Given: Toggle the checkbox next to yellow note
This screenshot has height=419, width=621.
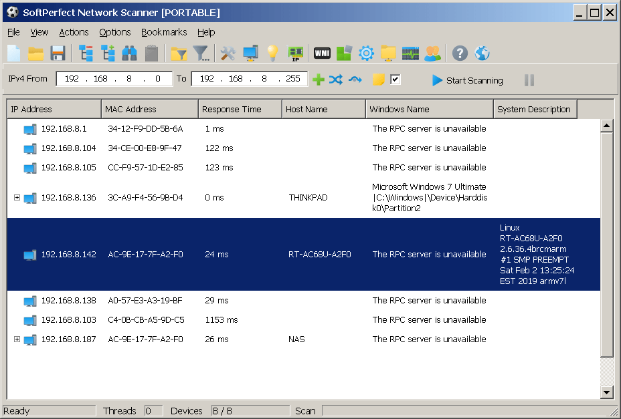Looking at the screenshot, I should click(x=395, y=80).
